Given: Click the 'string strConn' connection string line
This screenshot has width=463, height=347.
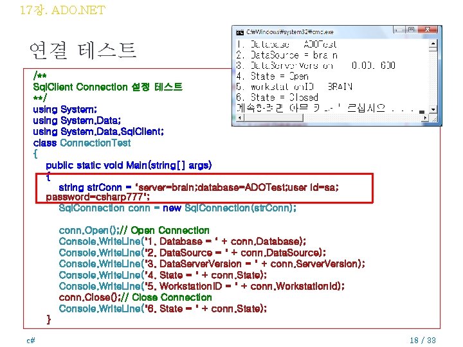Looking at the screenshot, I should point(199,188).
